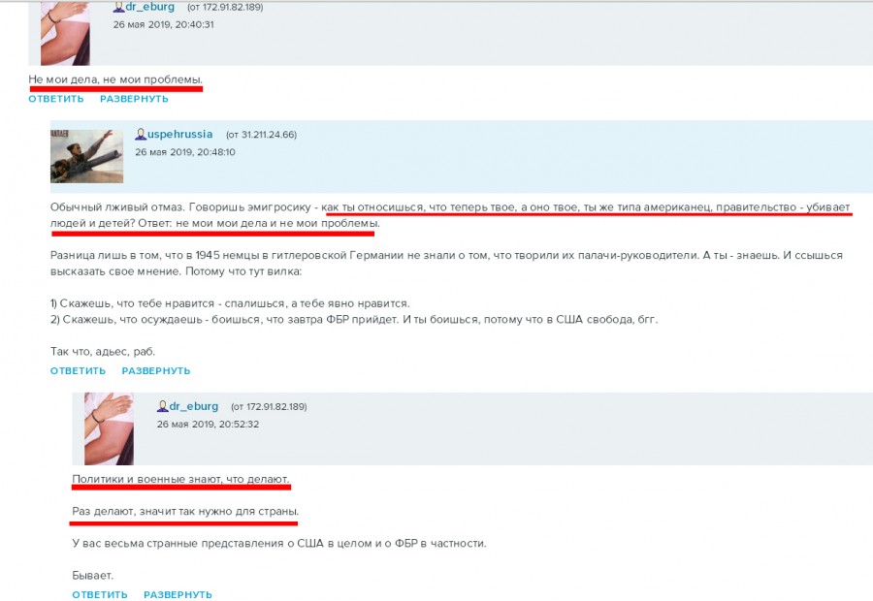
Task: Click line starting '2) Скажешь, что осуждаешь'
Action: pyautogui.click(x=354, y=320)
